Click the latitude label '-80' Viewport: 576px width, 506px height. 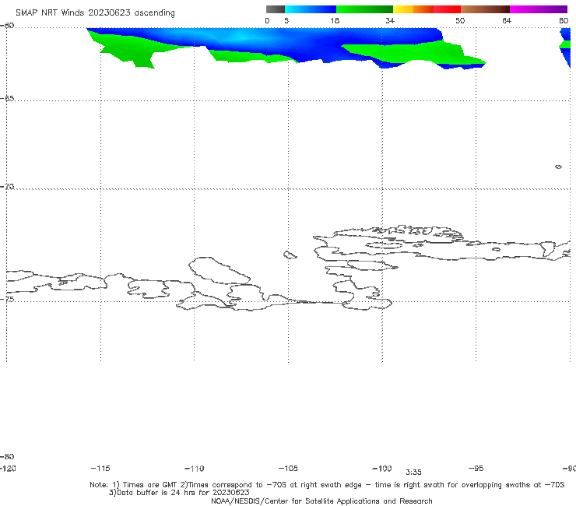click(x=7, y=456)
